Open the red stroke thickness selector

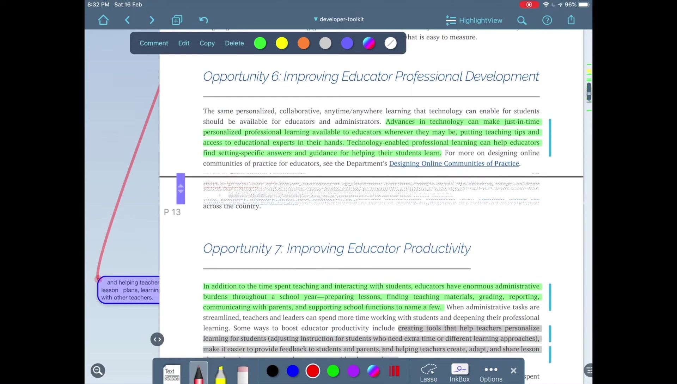(394, 371)
